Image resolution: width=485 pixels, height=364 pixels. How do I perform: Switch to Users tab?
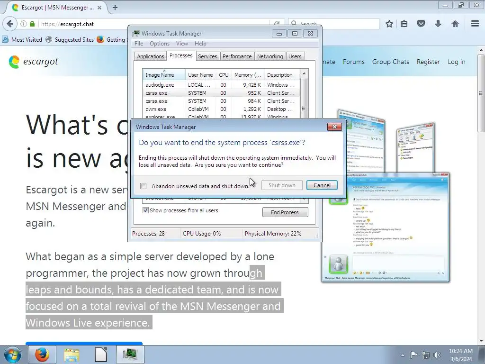point(295,56)
